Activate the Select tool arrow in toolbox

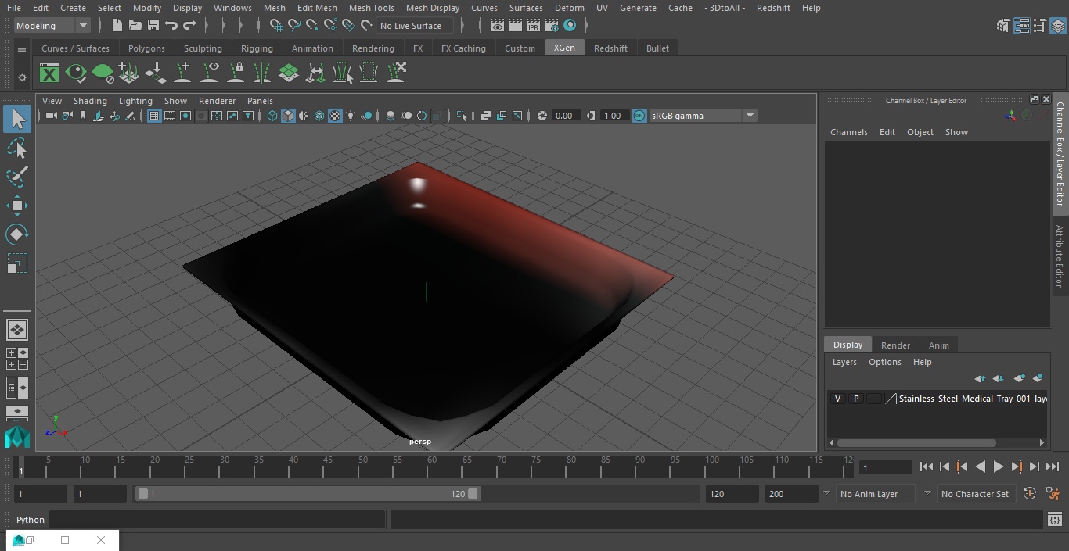(x=17, y=119)
